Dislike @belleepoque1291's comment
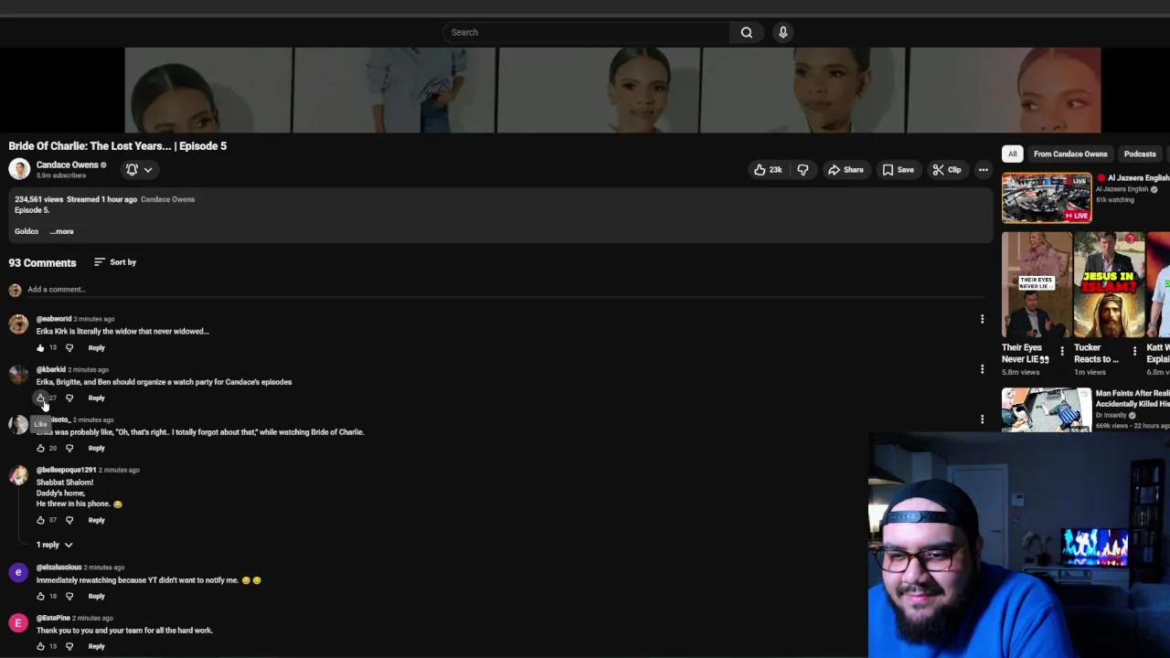 (x=69, y=520)
